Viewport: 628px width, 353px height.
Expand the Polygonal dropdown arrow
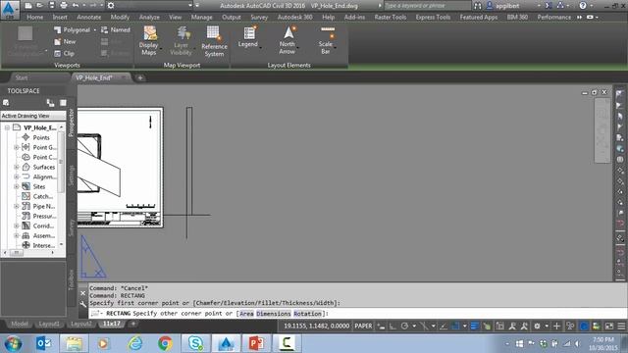click(x=95, y=30)
